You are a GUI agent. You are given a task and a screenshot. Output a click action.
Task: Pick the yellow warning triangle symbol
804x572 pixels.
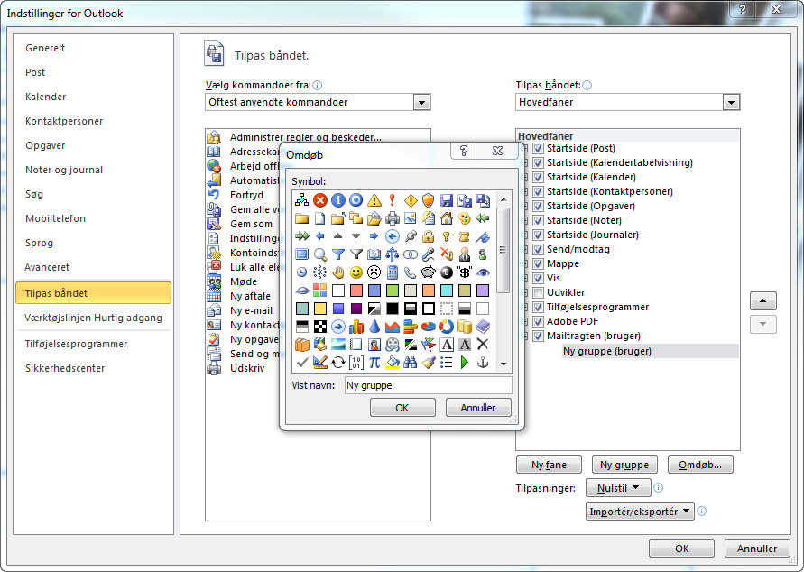pyautogui.click(x=374, y=199)
